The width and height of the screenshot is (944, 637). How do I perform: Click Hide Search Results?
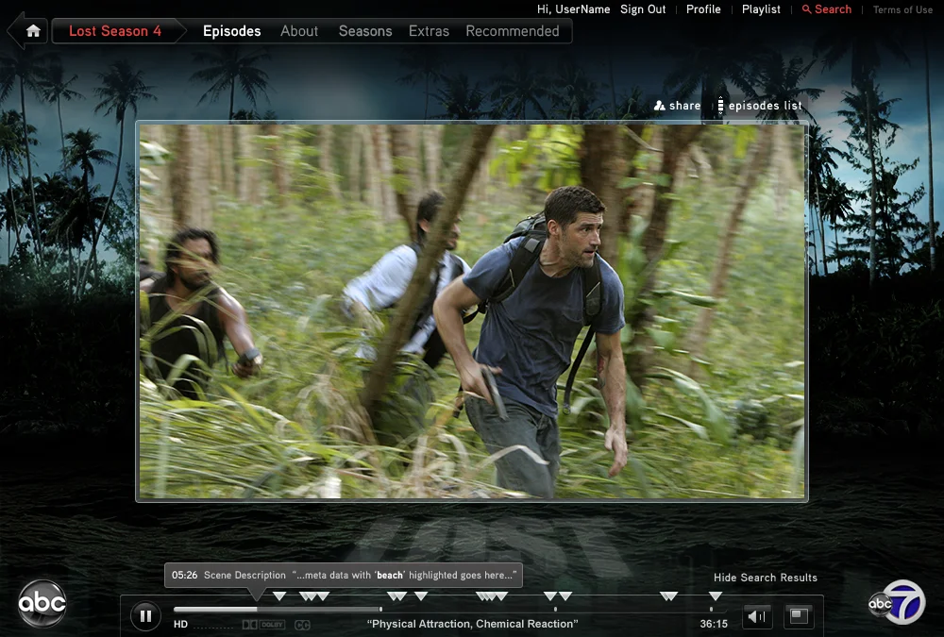[766, 578]
